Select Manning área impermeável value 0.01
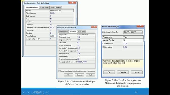 79,48
